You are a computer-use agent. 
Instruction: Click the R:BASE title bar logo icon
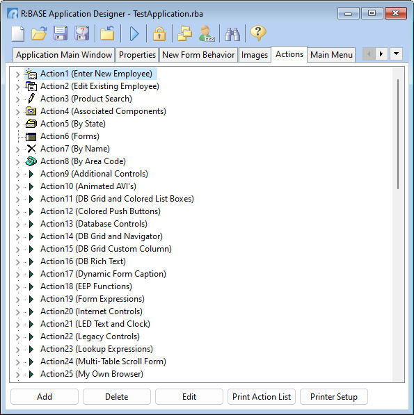pos(13,13)
